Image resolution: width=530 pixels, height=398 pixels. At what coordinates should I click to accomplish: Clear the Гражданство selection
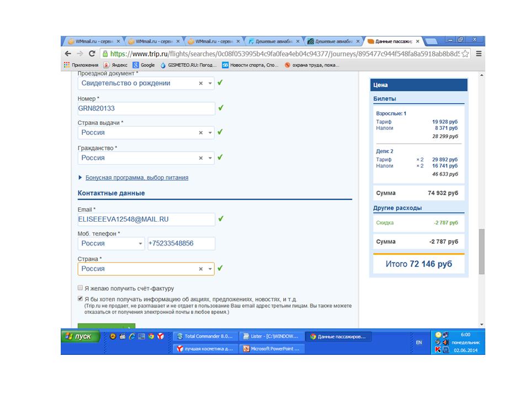point(201,158)
